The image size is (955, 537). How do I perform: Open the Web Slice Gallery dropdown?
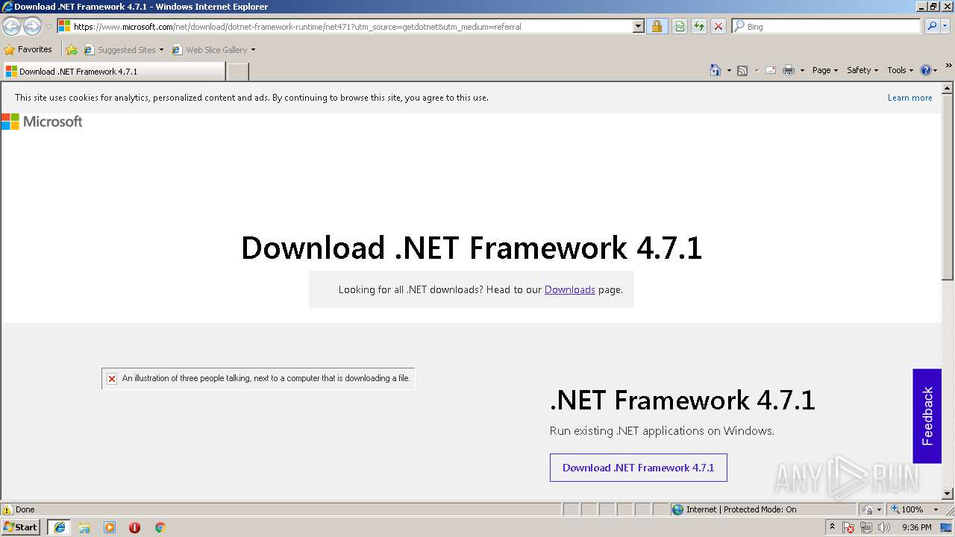213,50
